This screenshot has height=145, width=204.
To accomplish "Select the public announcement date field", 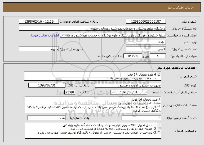I will pos(39,22).
